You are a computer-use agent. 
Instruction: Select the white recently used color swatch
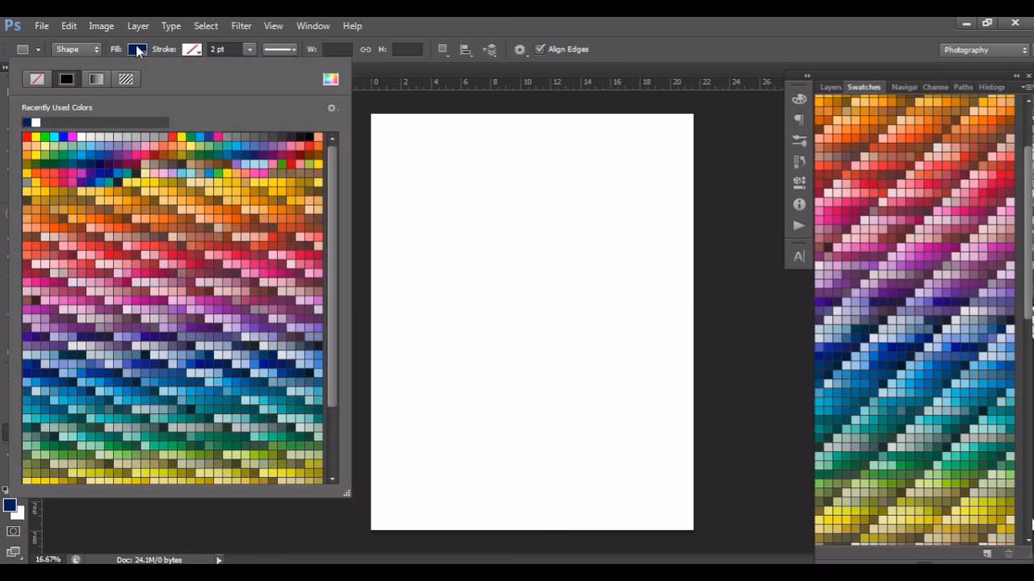tap(36, 122)
